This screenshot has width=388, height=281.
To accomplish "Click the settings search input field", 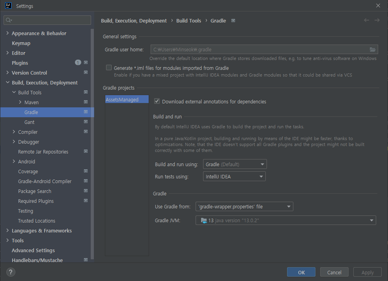I will [x=47, y=20].
